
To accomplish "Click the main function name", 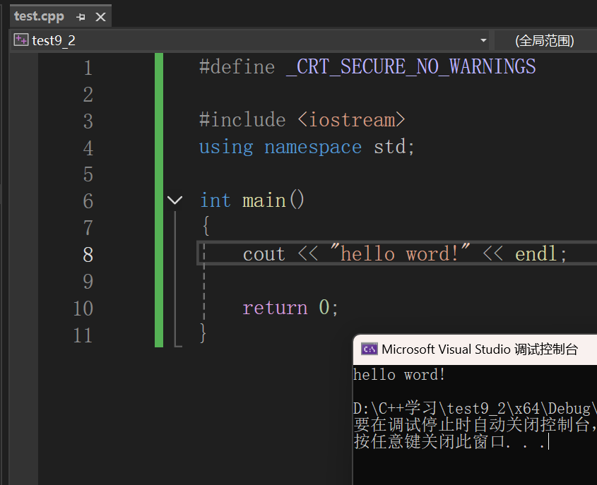I will pyautogui.click(x=264, y=200).
